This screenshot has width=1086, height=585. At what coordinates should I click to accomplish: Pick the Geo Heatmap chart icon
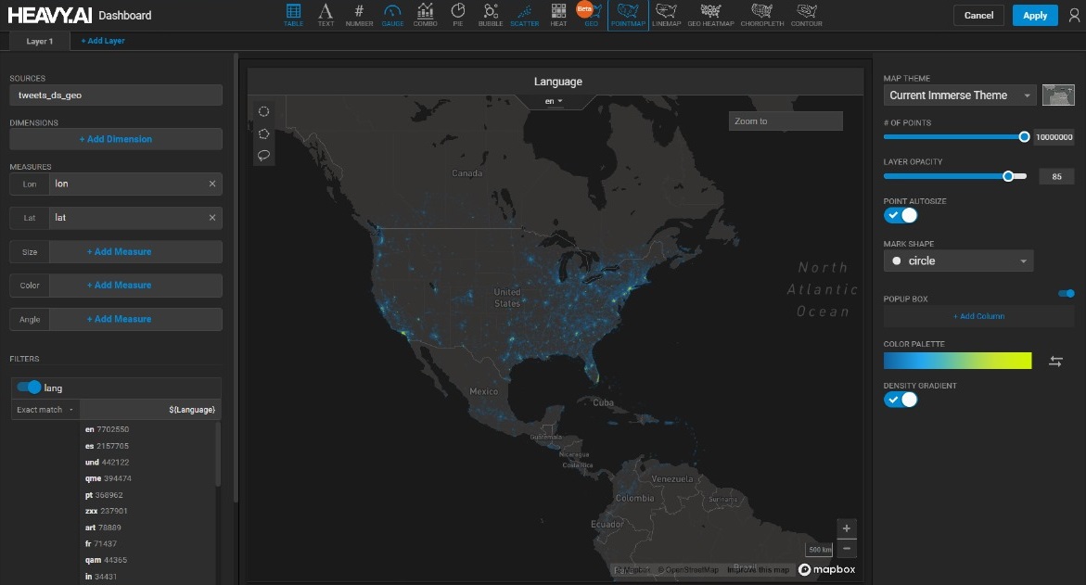coord(711,14)
